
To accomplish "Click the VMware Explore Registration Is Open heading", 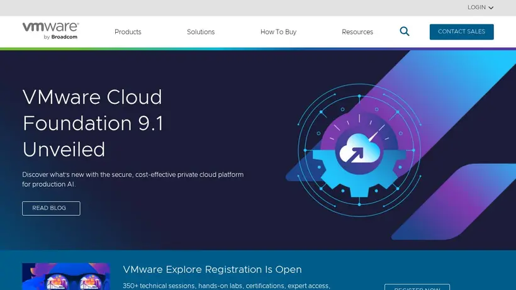I will point(212,270).
